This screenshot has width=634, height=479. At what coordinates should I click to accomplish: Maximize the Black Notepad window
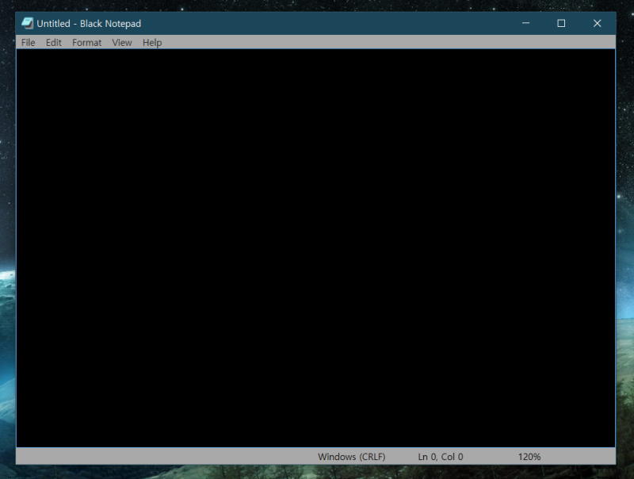point(561,23)
